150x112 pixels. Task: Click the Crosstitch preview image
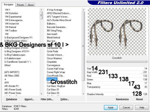pyautogui.click(x=117, y=32)
